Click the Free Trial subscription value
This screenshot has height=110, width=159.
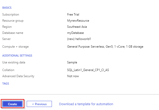73,15
